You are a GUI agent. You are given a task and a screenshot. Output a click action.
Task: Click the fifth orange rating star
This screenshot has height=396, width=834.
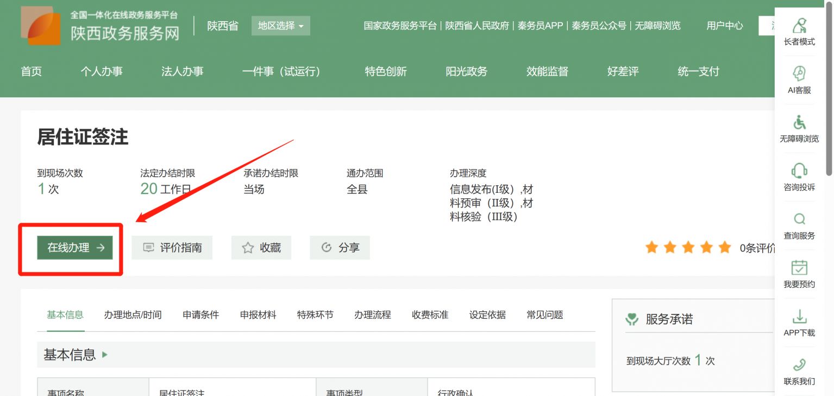725,248
